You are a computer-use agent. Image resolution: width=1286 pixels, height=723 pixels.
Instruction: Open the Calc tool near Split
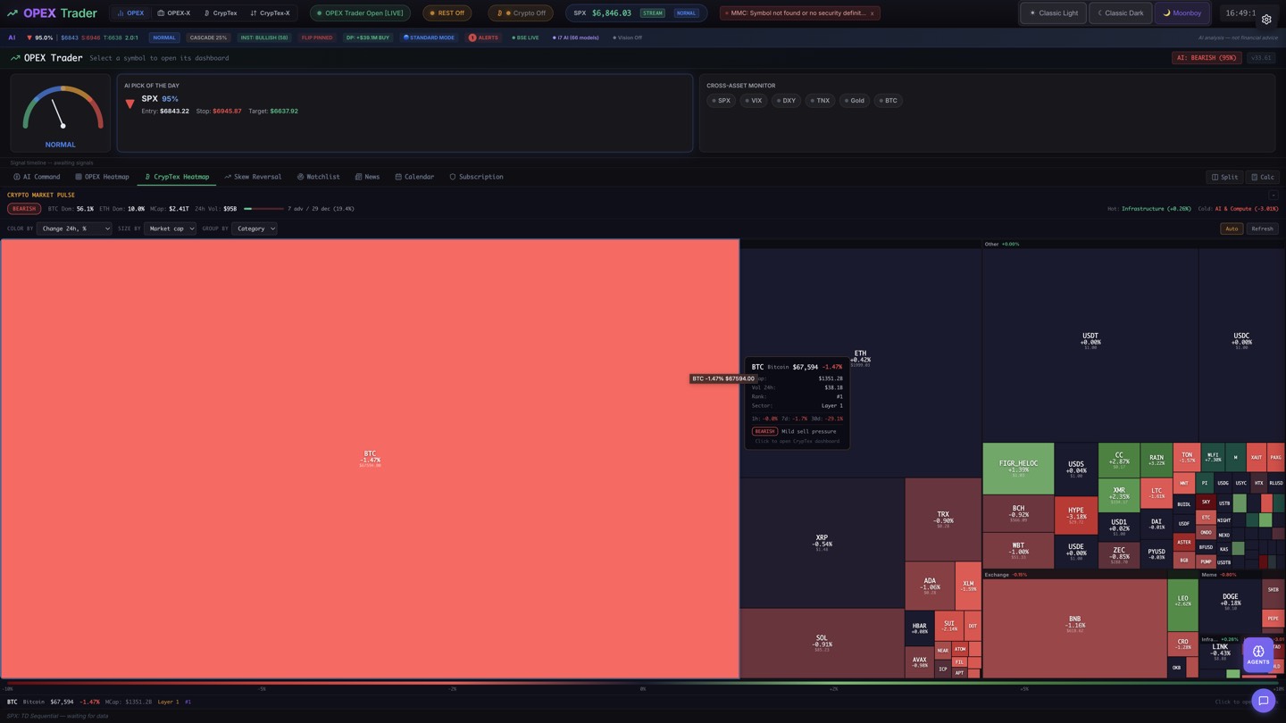[1263, 177]
